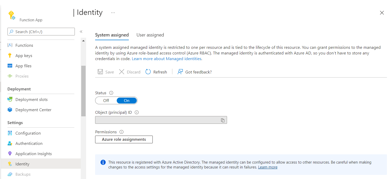
Task: Click the Got feedback person icon
Action: tap(180, 72)
